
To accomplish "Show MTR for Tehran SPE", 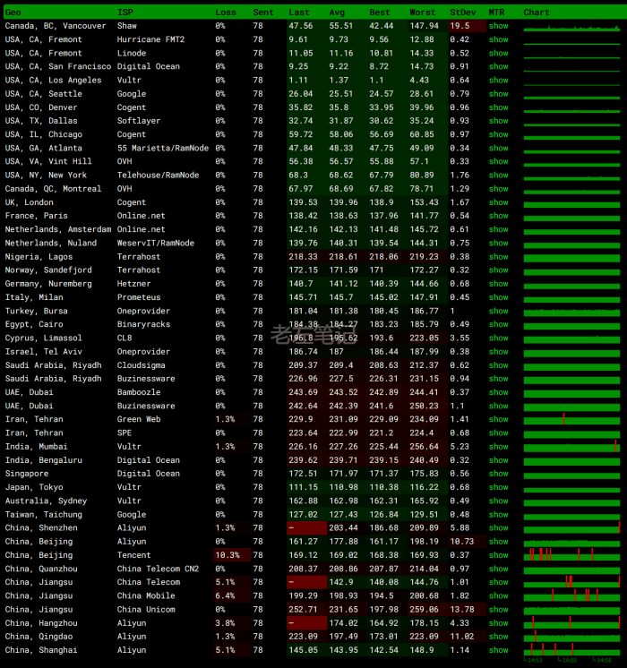I will point(498,432).
